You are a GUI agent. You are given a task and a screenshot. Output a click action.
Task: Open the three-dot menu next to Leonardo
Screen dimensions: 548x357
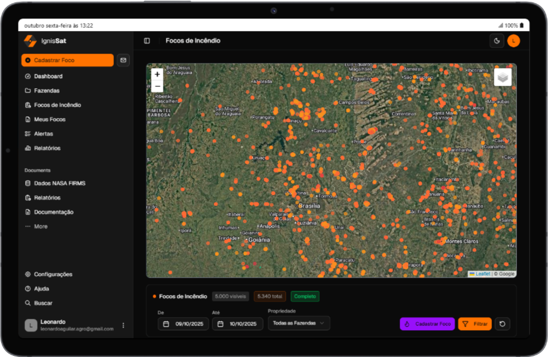tap(123, 324)
